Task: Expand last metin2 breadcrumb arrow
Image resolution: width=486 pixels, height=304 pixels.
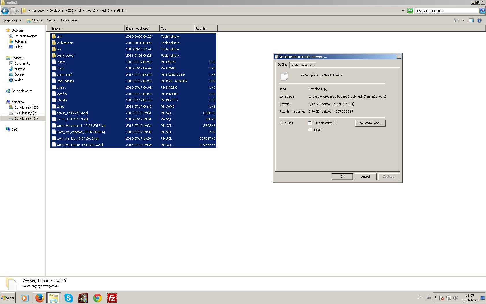Action: [x=126, y=11]
